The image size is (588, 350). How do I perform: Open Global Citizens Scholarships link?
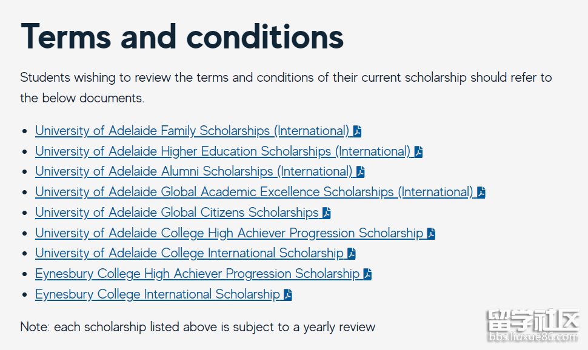[176, 213]
